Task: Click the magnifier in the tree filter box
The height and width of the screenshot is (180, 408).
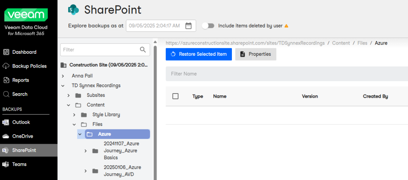Action: (143, 50)
